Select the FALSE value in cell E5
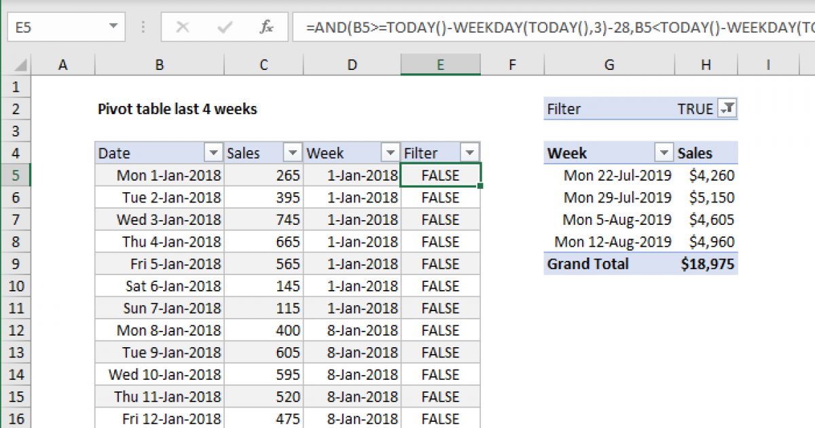815x428 pixels. 440,175
